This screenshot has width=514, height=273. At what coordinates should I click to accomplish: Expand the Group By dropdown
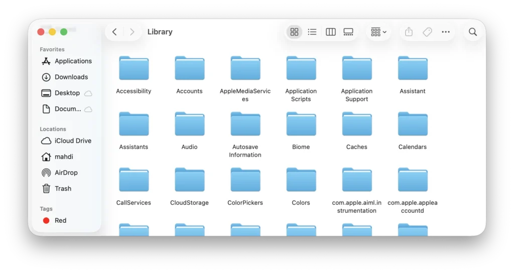coord(378,32)
